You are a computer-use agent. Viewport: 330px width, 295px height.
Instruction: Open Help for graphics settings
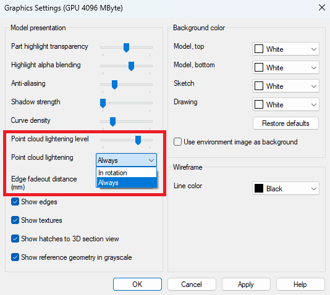pyautogui.click(x=300, y=285)
